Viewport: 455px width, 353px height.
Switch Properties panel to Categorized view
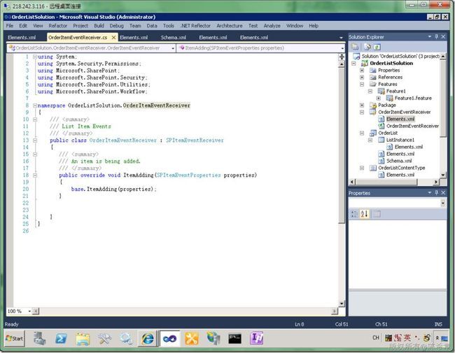[x=354, y=214]
